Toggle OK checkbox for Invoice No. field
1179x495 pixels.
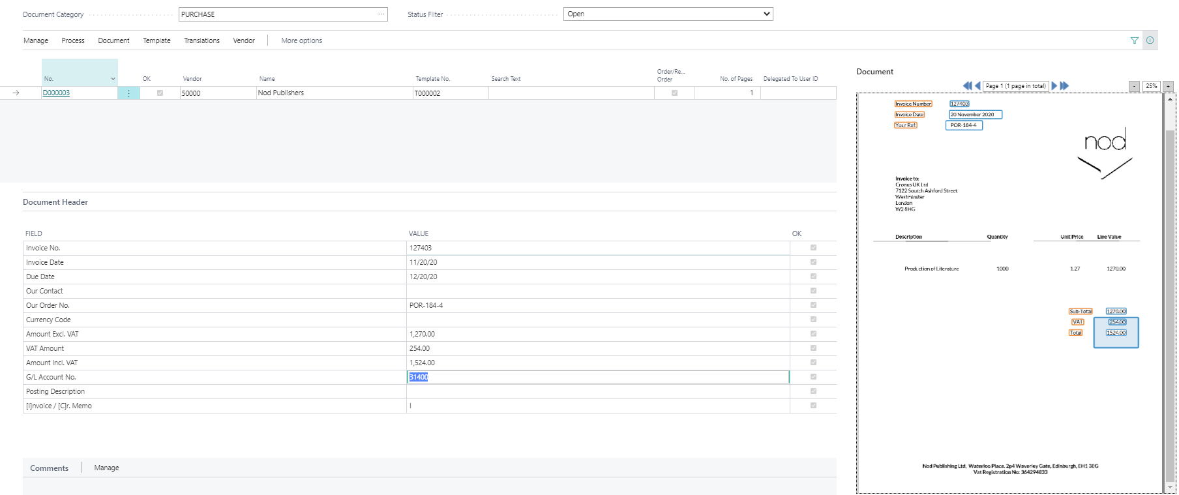tap(813, 248)
